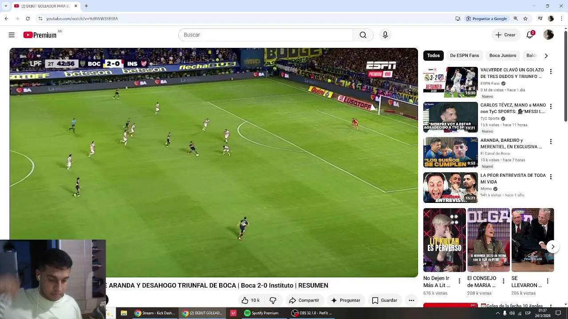Screen dimensions: 568x319
Task: Go back with Chrome's back arrow
Action: (6, 19)
